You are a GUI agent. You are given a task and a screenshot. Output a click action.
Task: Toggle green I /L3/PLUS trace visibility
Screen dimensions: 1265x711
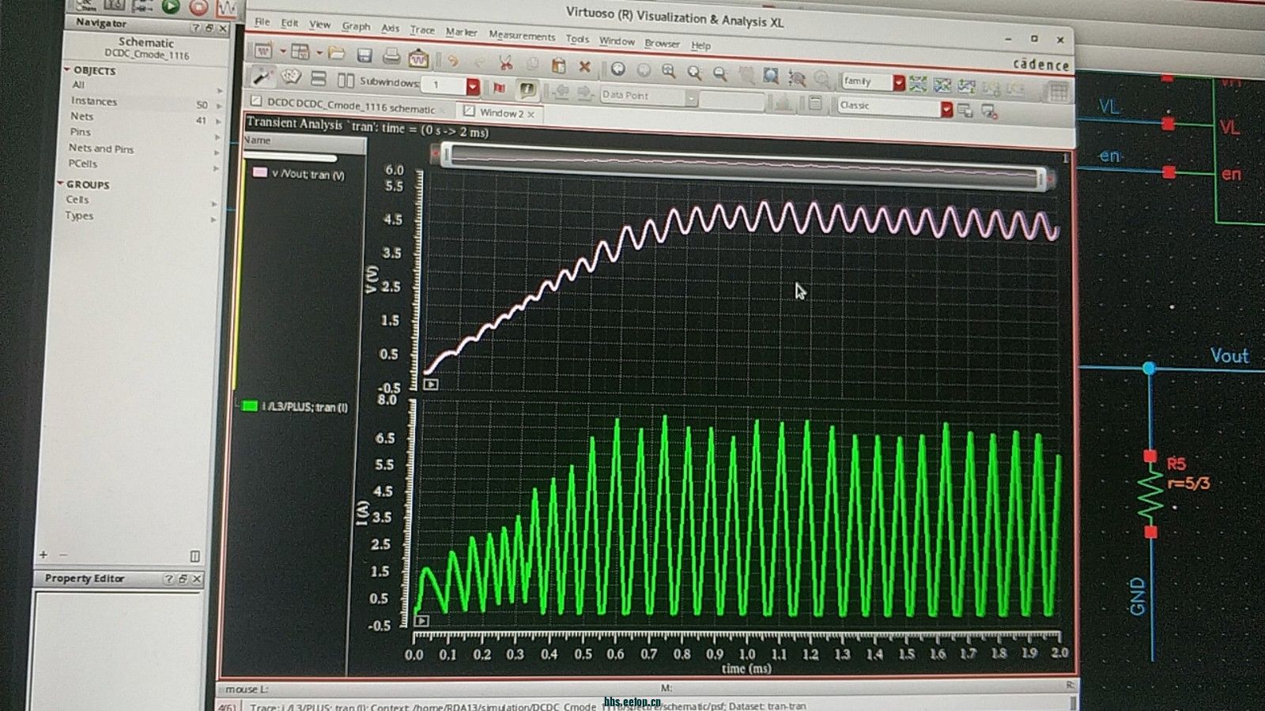click(x=250, y=406)
